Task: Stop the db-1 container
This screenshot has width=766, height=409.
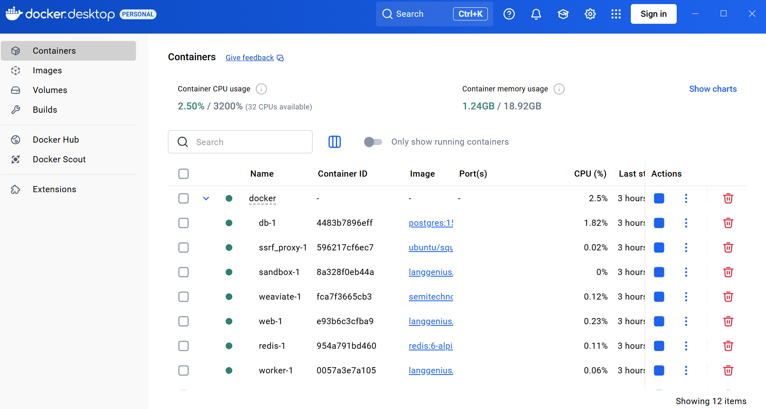Action: click(x=659, y=223)
